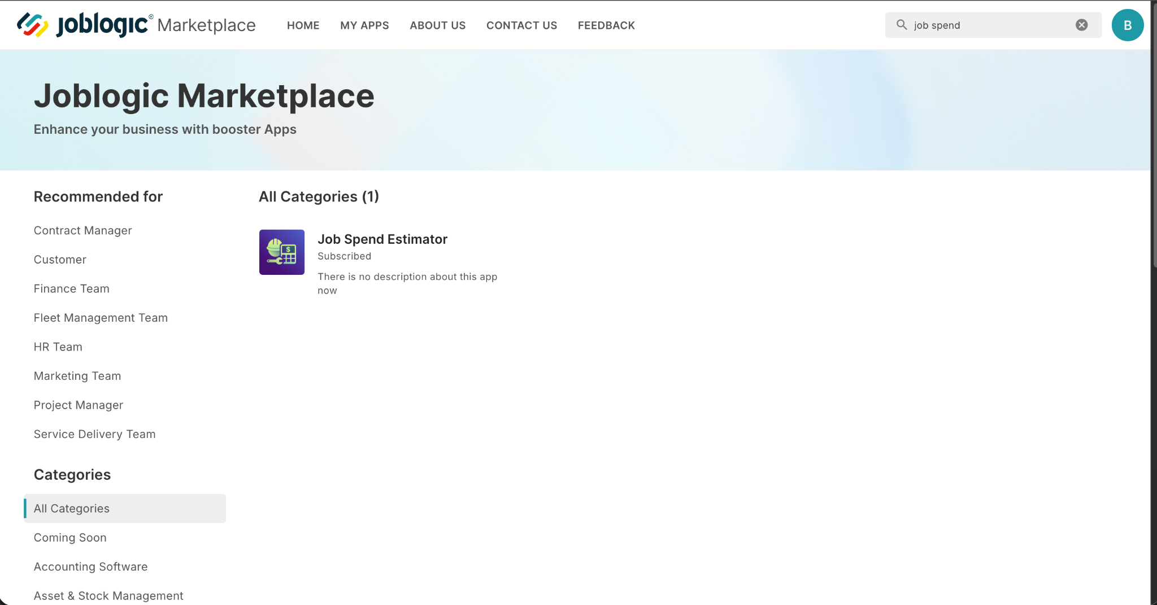Image resolution: width=1157 pixels, height=605 pixels.
Task: Open the user profile avatar B
Action: [1128, 25]
